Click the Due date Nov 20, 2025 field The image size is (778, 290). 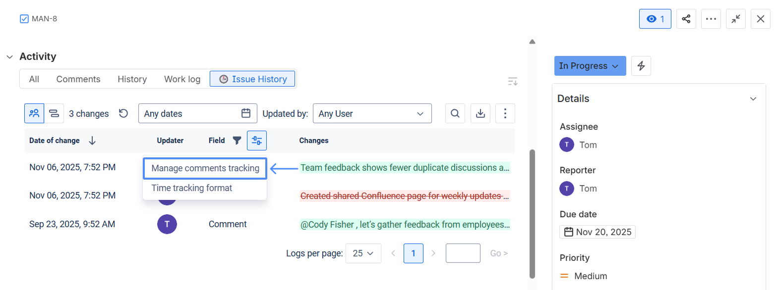tap(598, 232)
